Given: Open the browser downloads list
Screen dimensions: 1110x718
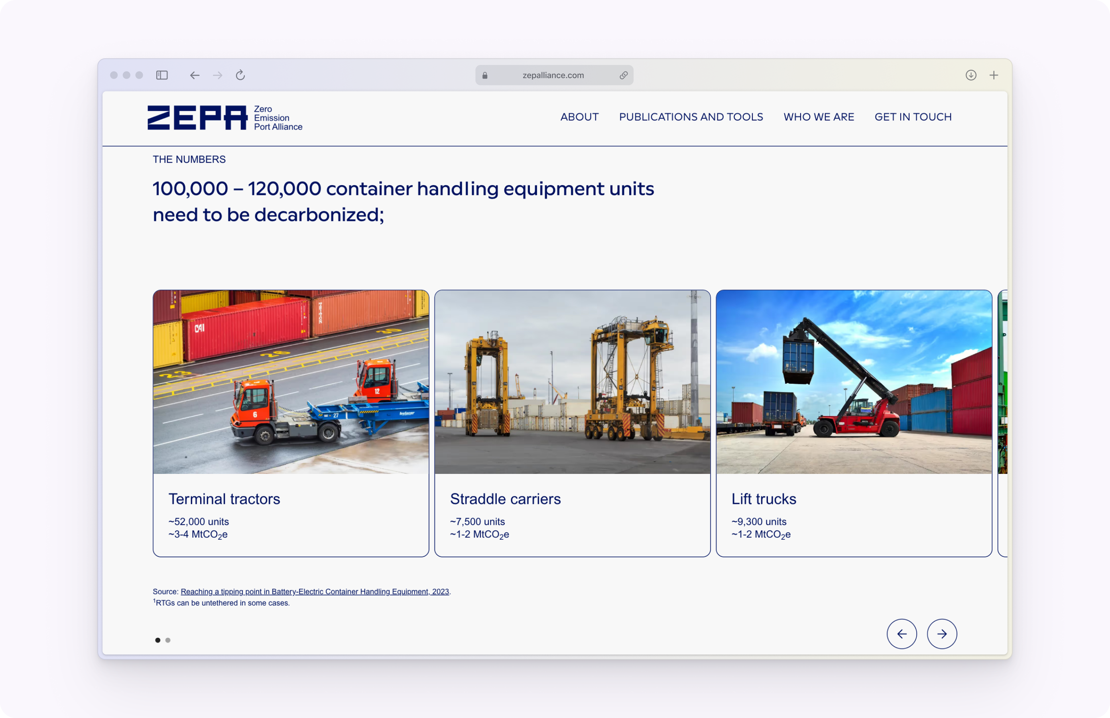Looking at the screenshot, I should (x=971, y=75).
